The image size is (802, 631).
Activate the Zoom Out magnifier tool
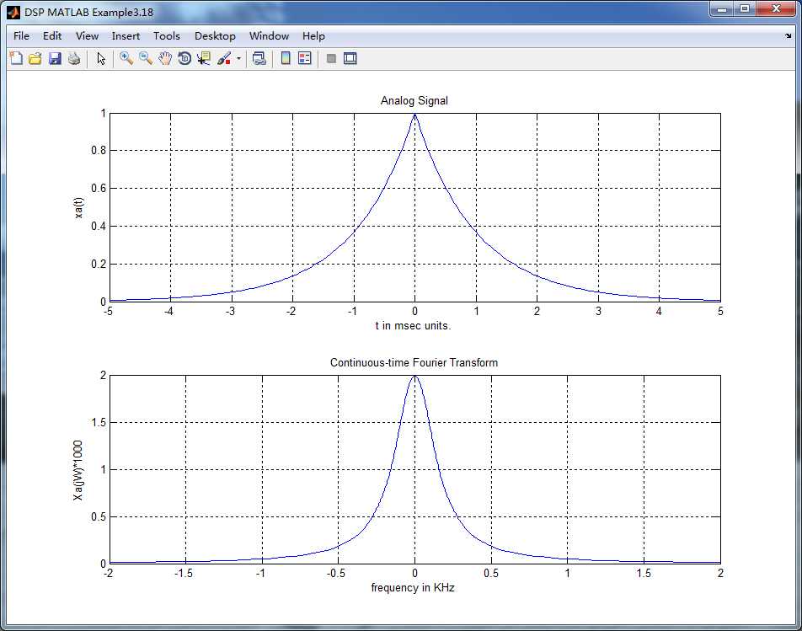pos(146,58)
